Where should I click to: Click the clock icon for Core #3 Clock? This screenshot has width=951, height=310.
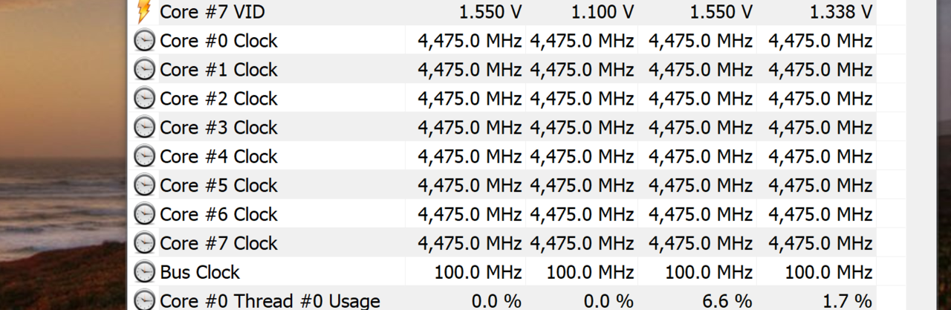144,128
